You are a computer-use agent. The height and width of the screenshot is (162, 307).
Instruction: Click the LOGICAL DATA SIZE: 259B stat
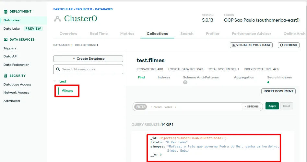[186, 69]
